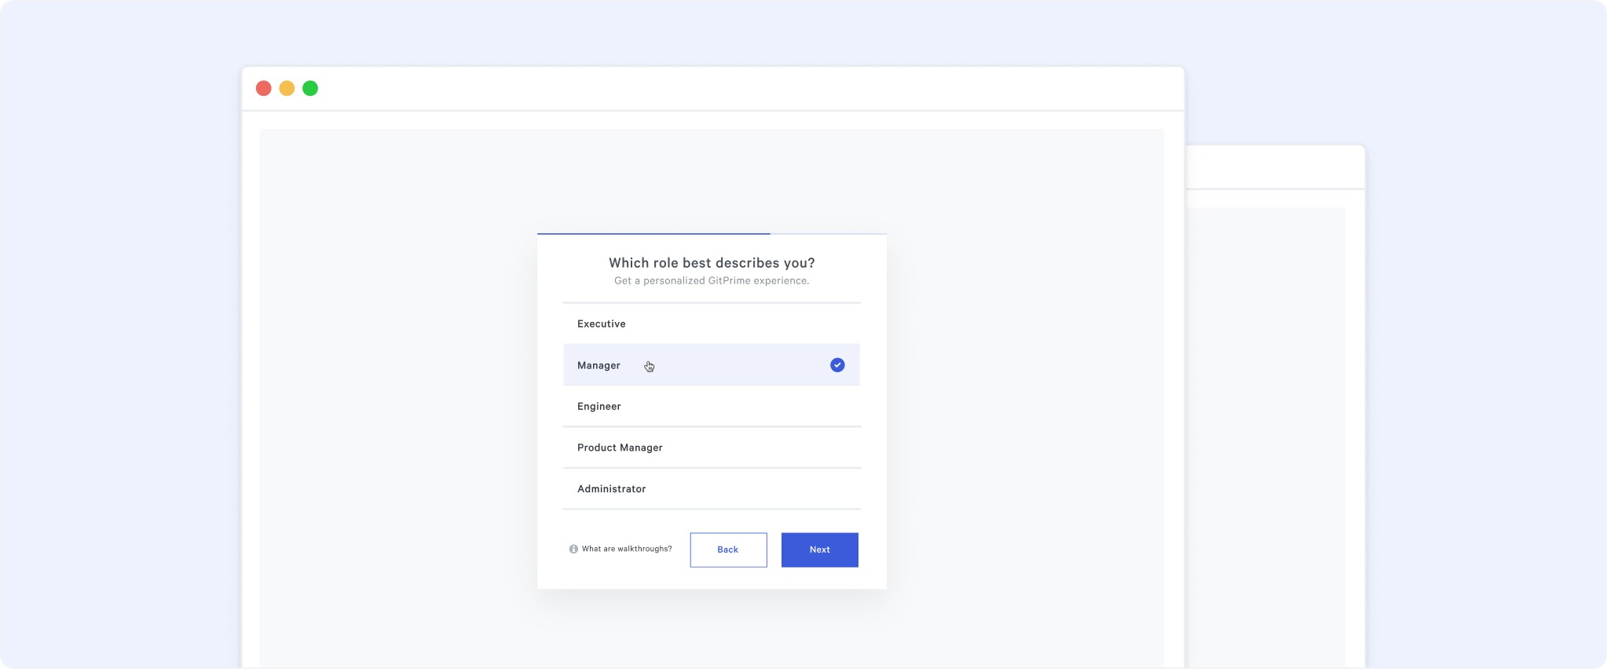Select the Manager role row
Viewport: 1607px width, 669px height.
[712, 364]
